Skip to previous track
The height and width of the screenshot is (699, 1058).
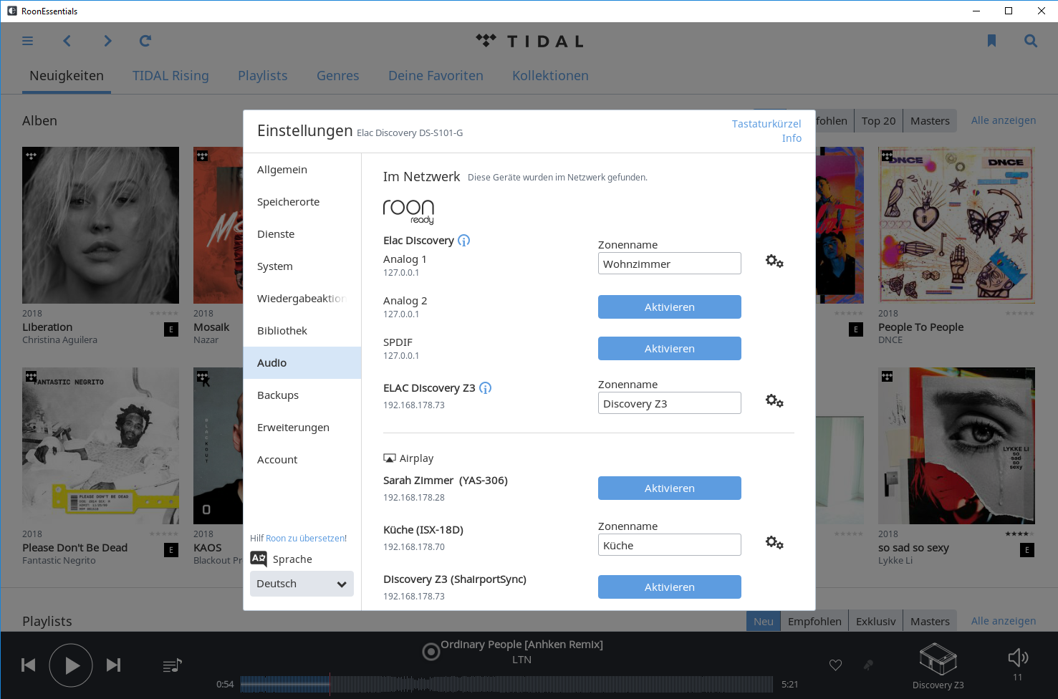coord(29,665)
